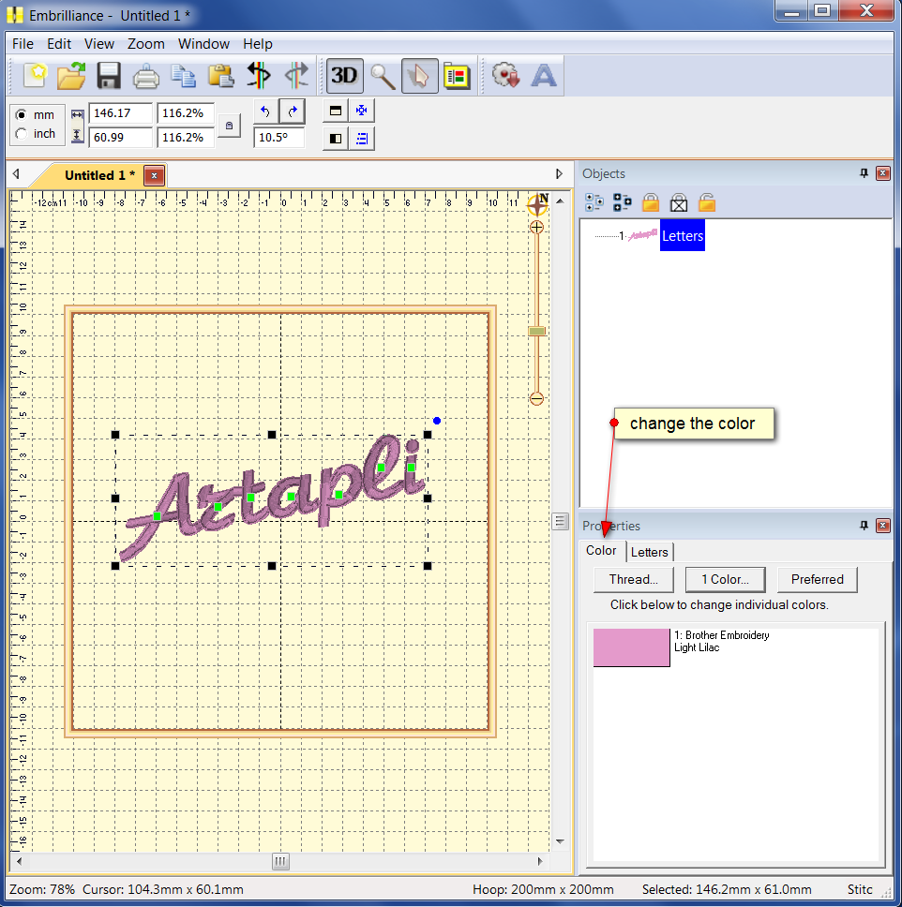Save design using floppy disk icon
902x907 pixels.
click(x=108, y=76)
